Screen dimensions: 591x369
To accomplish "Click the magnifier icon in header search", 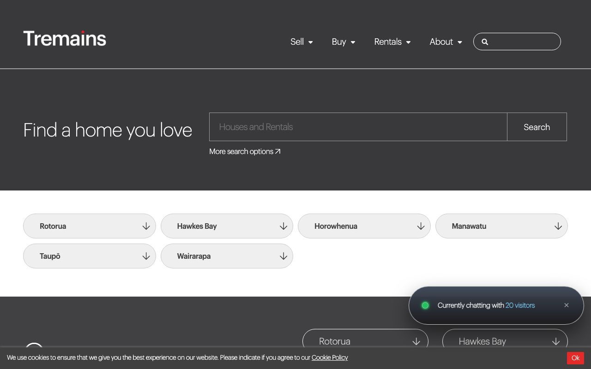I will tap(485, 42).
